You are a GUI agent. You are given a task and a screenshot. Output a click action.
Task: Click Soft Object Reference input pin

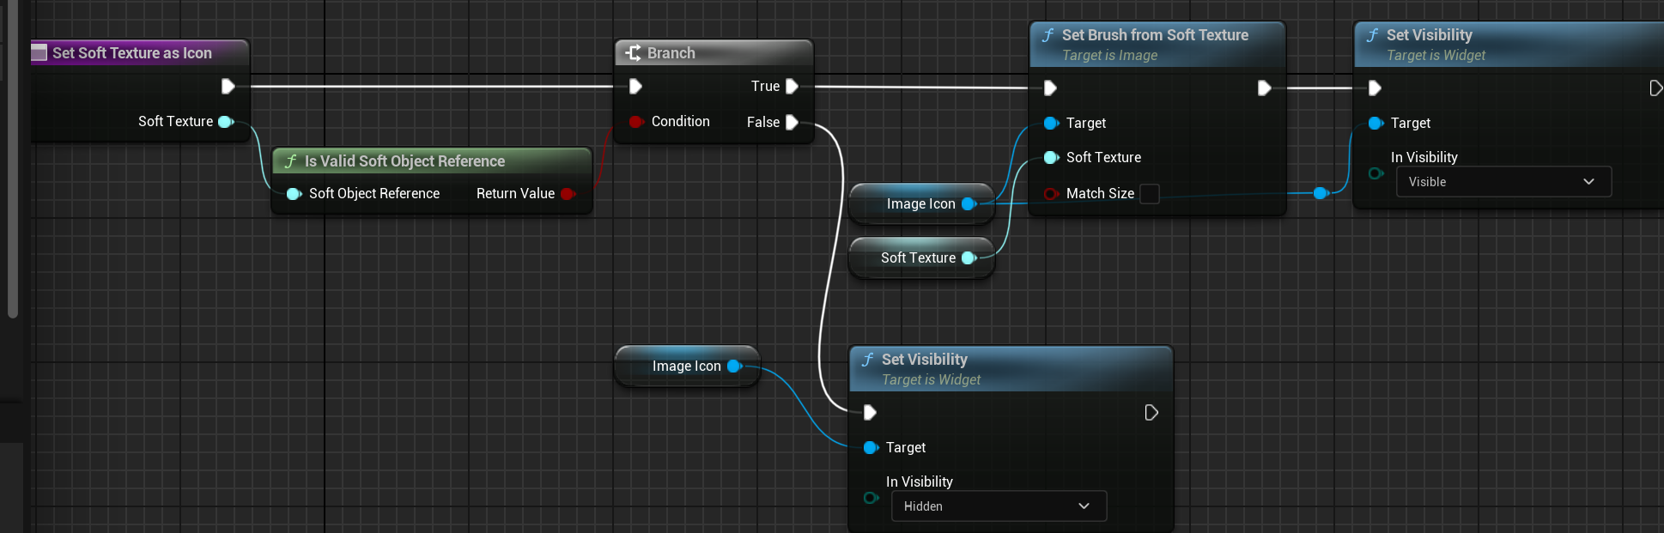tap(294, 194)
